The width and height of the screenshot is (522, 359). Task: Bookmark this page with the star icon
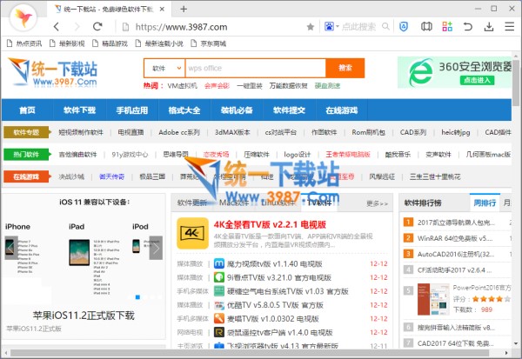click(x=311, y=27)
